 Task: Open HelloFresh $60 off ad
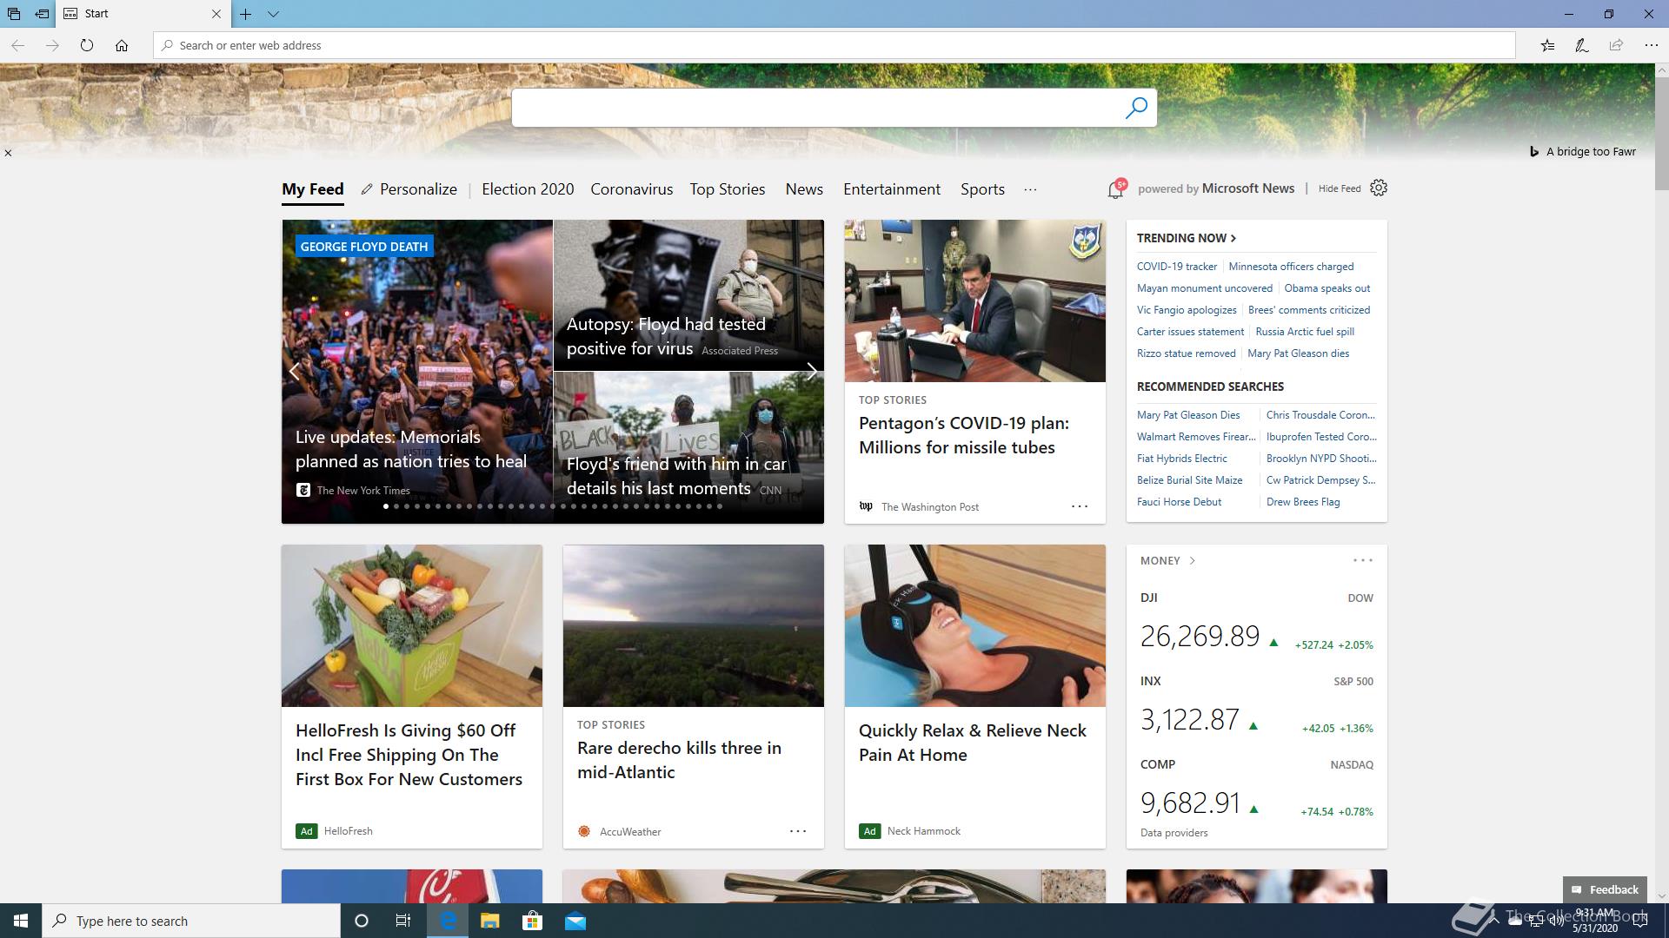[409, 755]
